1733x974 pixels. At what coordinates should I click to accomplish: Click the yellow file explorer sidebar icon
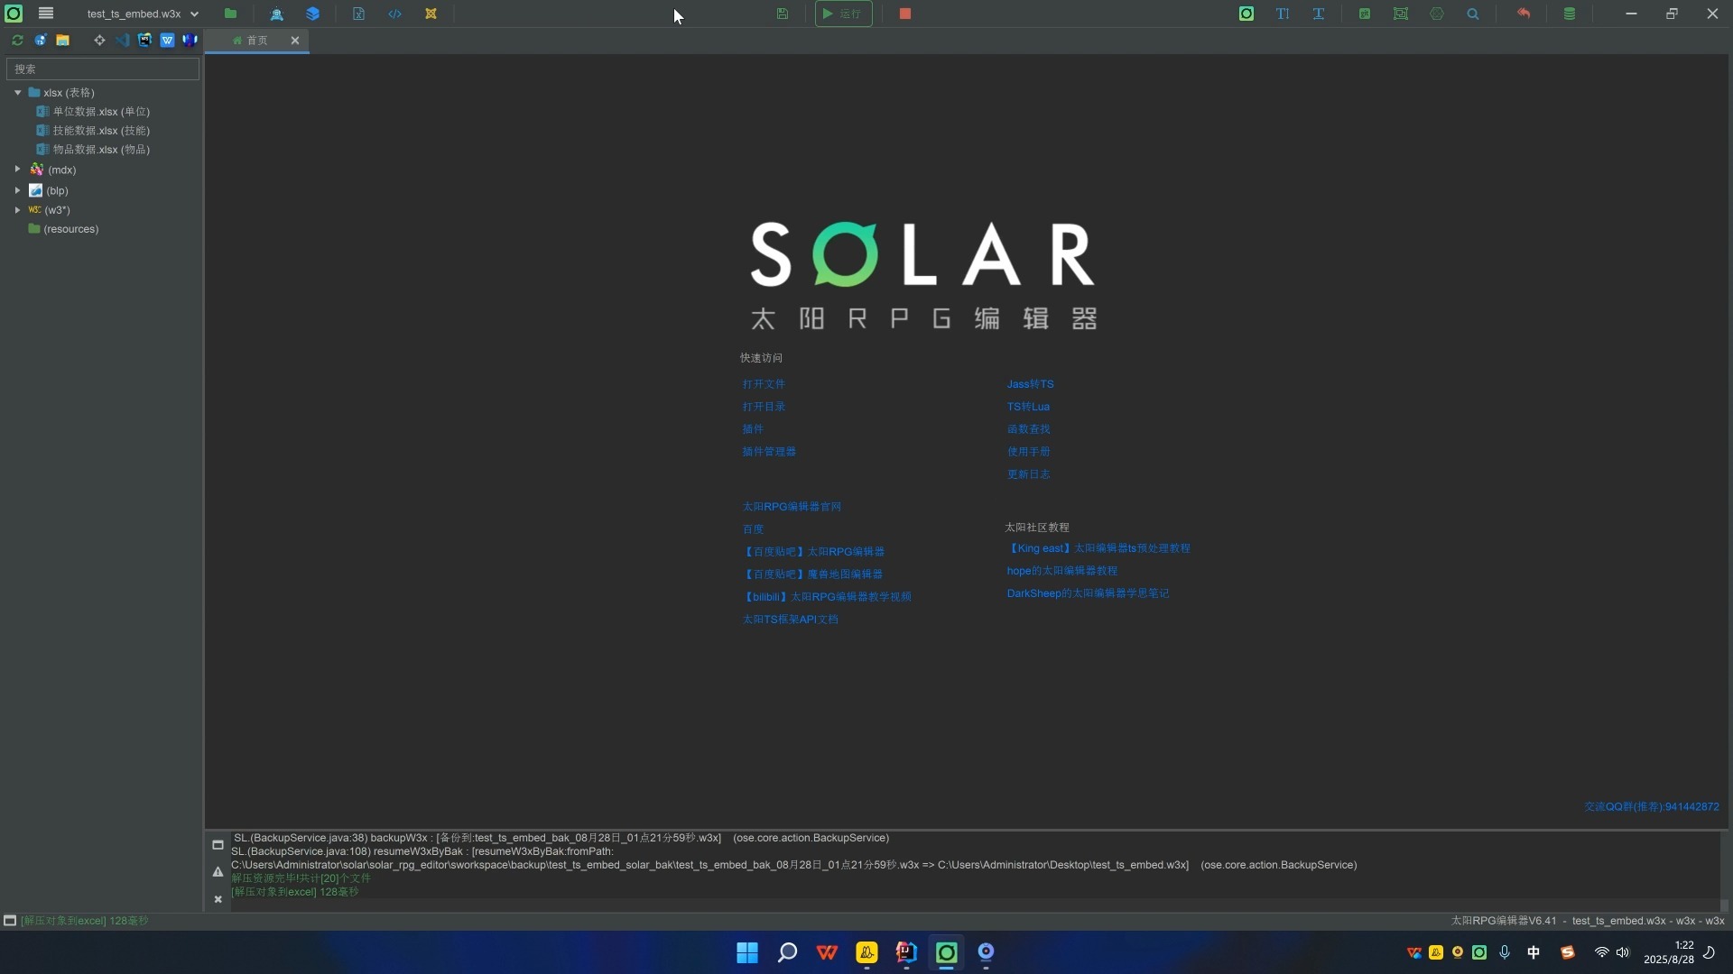[63, 40]
